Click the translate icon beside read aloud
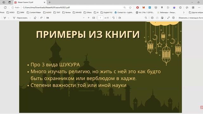Viewport: 203px width, 114px height. (48, 18)
